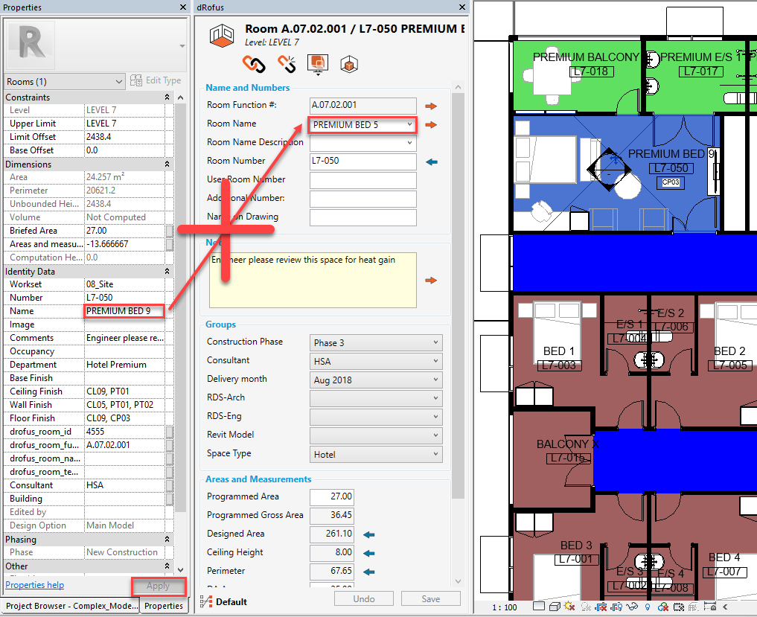Click the Properties help link
The width and height of the screenshot is (757, 617).
(x=35, y=585)
